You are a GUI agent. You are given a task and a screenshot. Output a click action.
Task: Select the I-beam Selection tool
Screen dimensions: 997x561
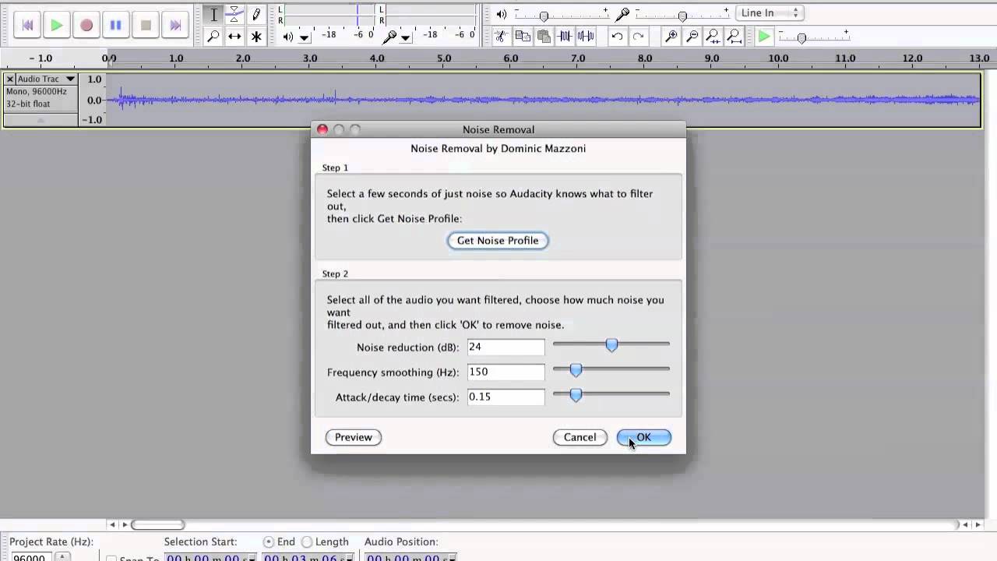[213, 15]
